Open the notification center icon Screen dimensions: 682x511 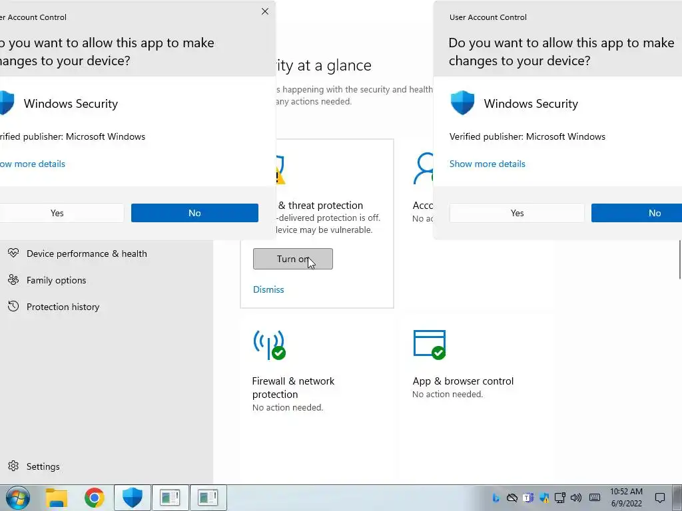tap(660, 498)
